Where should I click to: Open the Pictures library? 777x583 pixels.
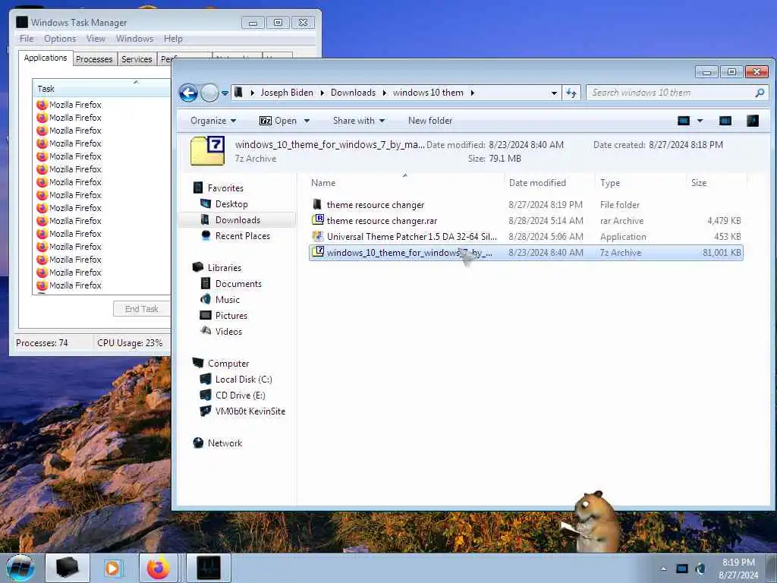(x=231, y=315)
